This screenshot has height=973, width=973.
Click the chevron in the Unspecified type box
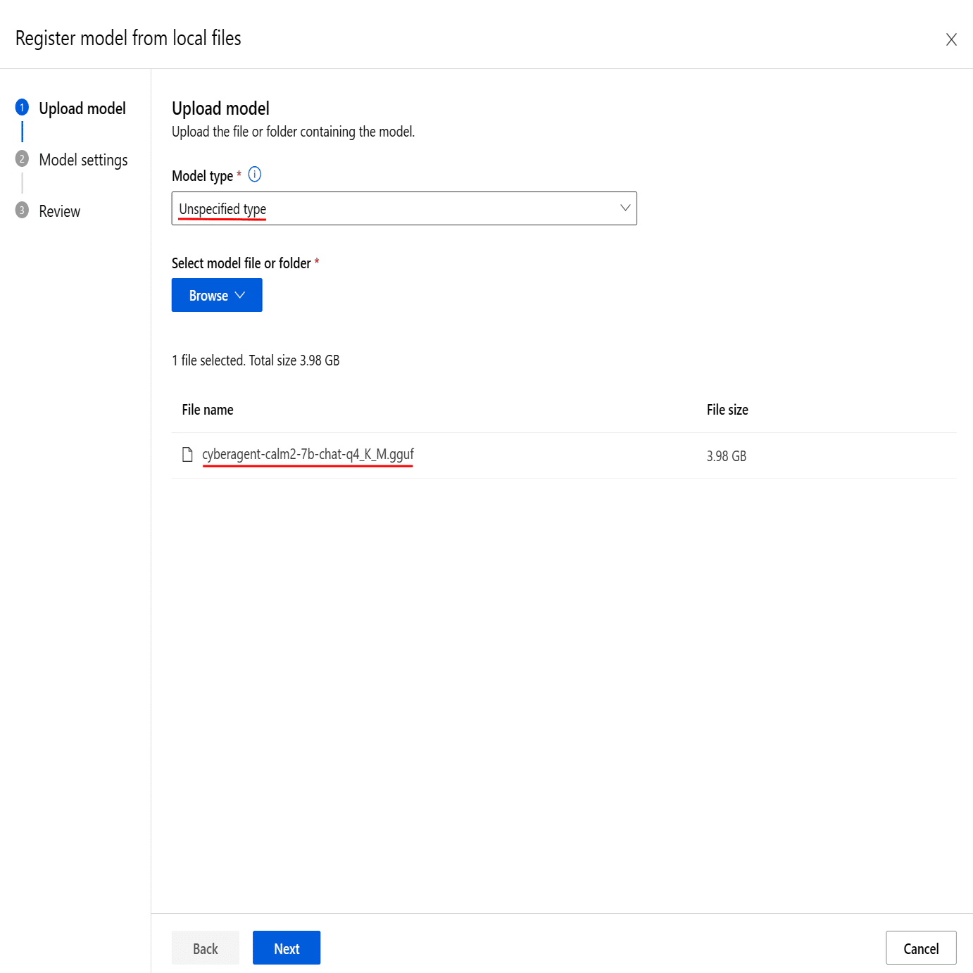click(x=624, y=208)
